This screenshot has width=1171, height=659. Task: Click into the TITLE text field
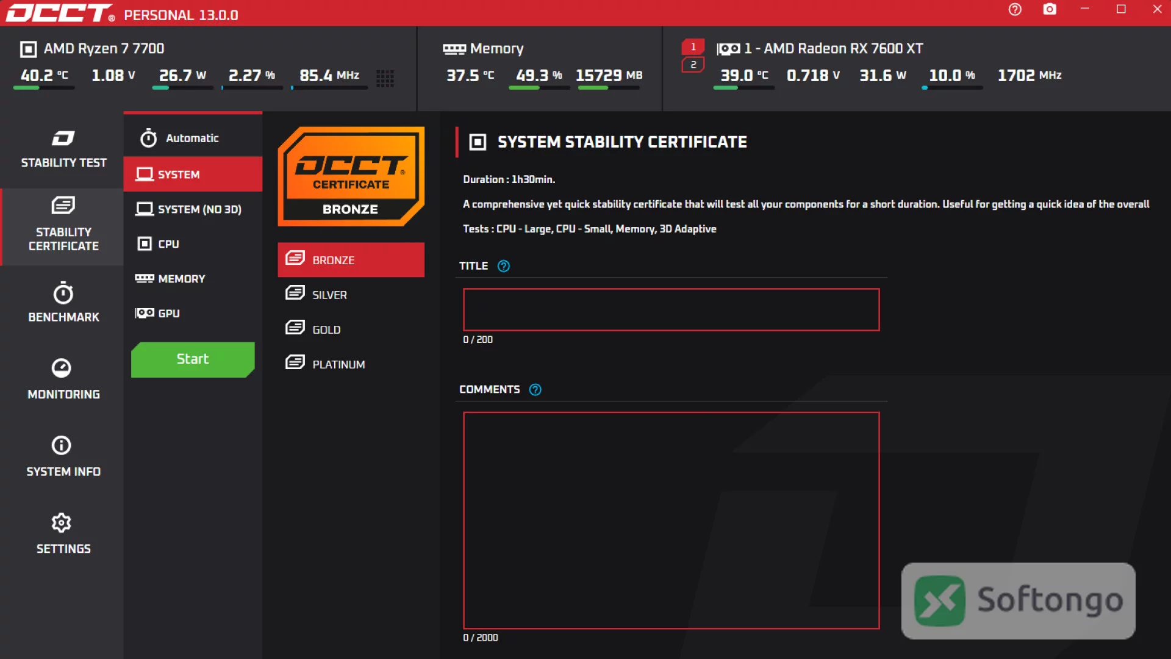(671, 310)
